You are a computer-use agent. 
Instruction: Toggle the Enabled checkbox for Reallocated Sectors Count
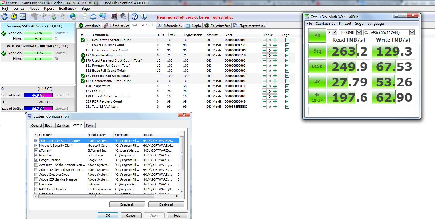pos(287,40)
